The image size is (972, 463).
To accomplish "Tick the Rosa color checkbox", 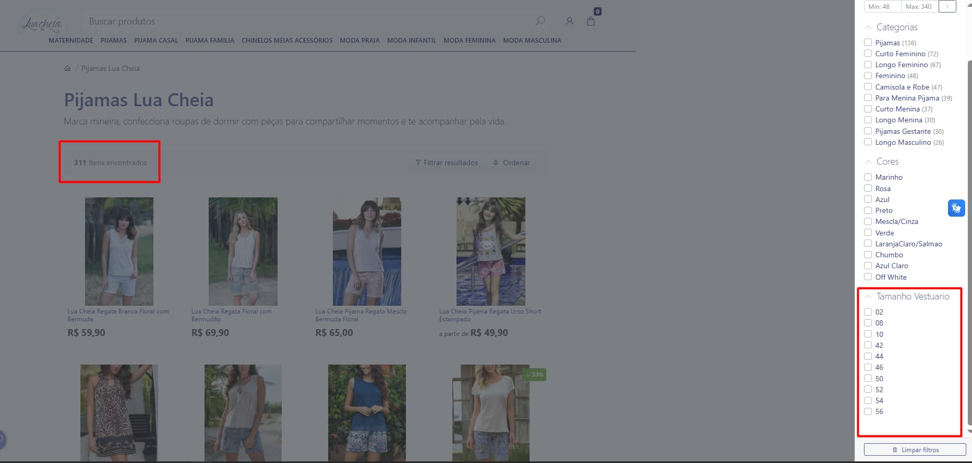I will click(x=868, y=188).
